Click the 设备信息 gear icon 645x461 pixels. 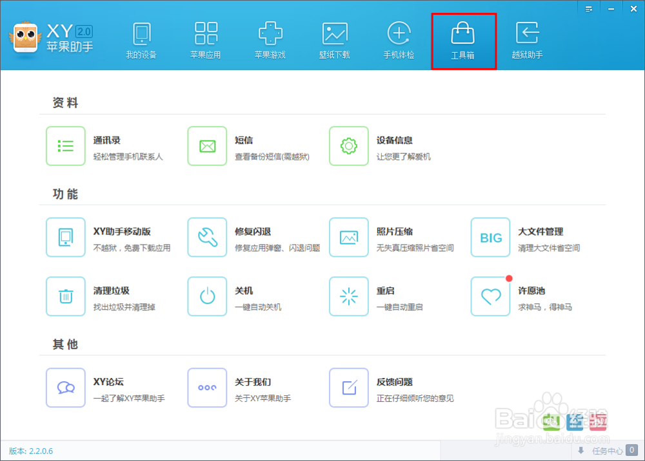pyautogui.click(x=349, y=146)
